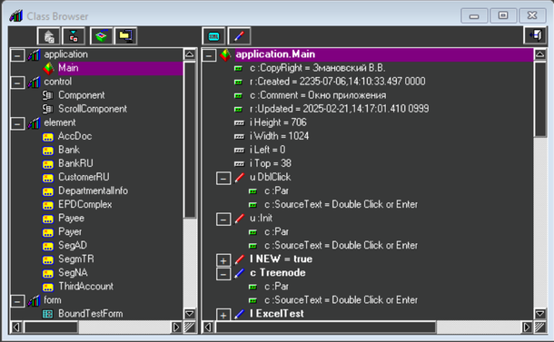
Task: Click left tree scroll-up arrow
Action: tap(190, 54)
